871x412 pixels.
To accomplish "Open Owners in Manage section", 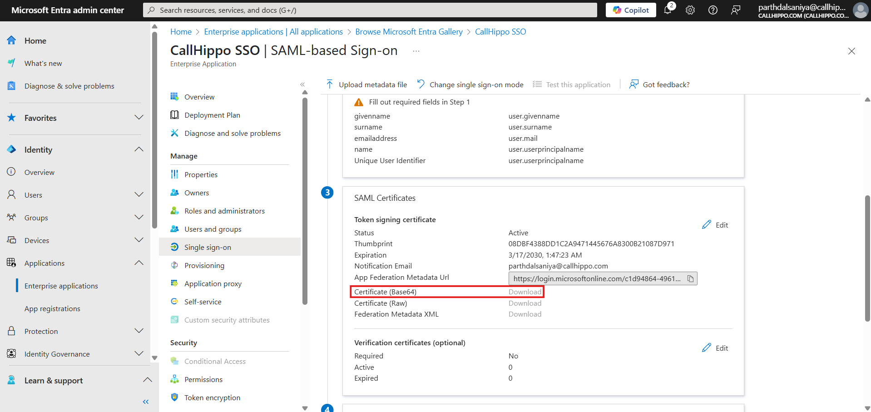I will [196, 193].
